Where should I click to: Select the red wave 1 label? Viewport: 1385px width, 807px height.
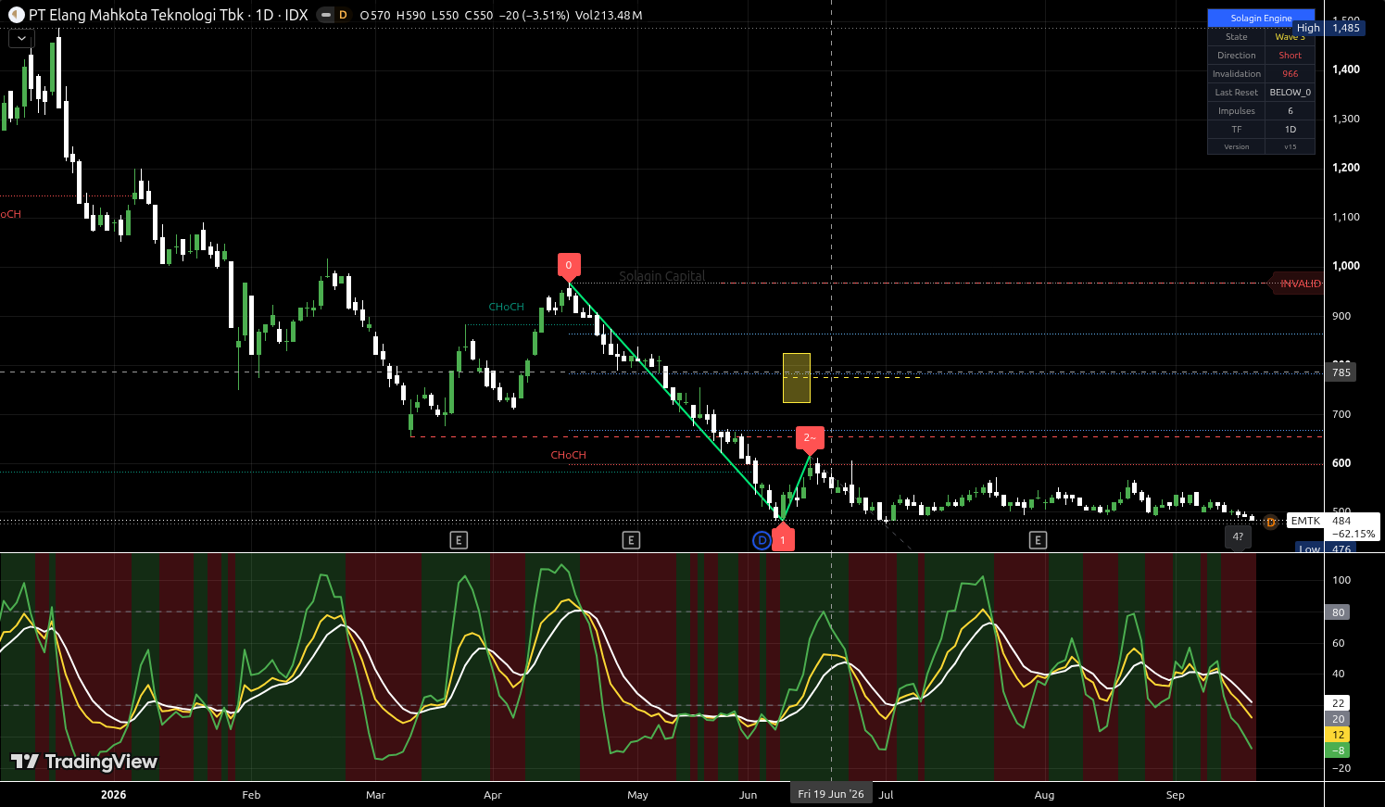pos(783,538)
